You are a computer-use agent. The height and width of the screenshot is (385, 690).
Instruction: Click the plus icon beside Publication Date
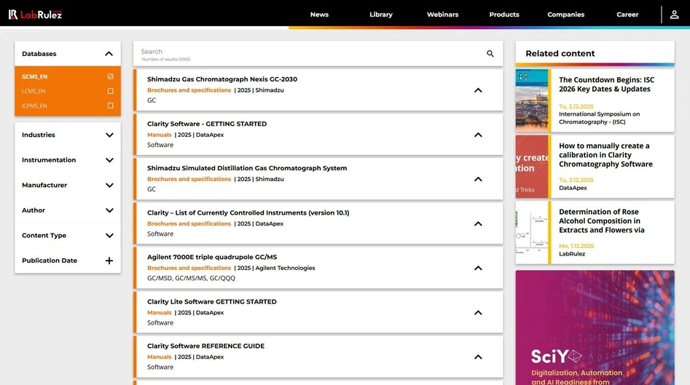[109, 261]
